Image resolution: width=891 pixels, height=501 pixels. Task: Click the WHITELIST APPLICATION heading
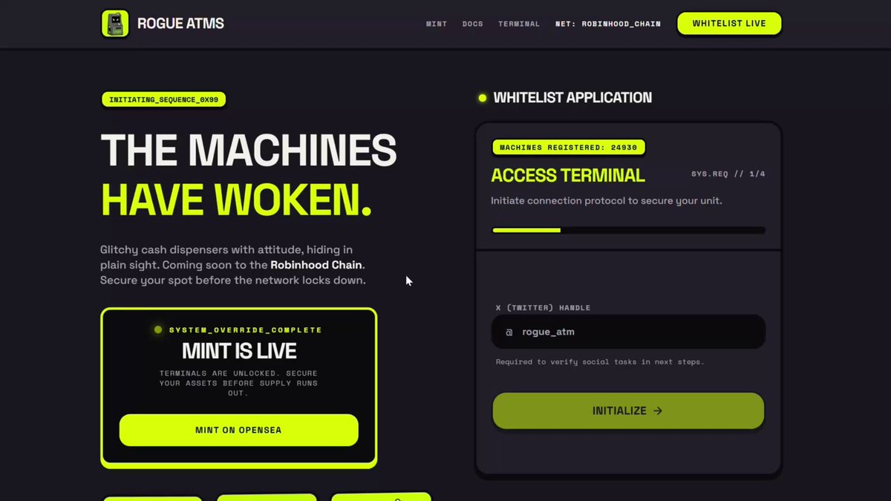pyautogui.click(x=572, y=98)
